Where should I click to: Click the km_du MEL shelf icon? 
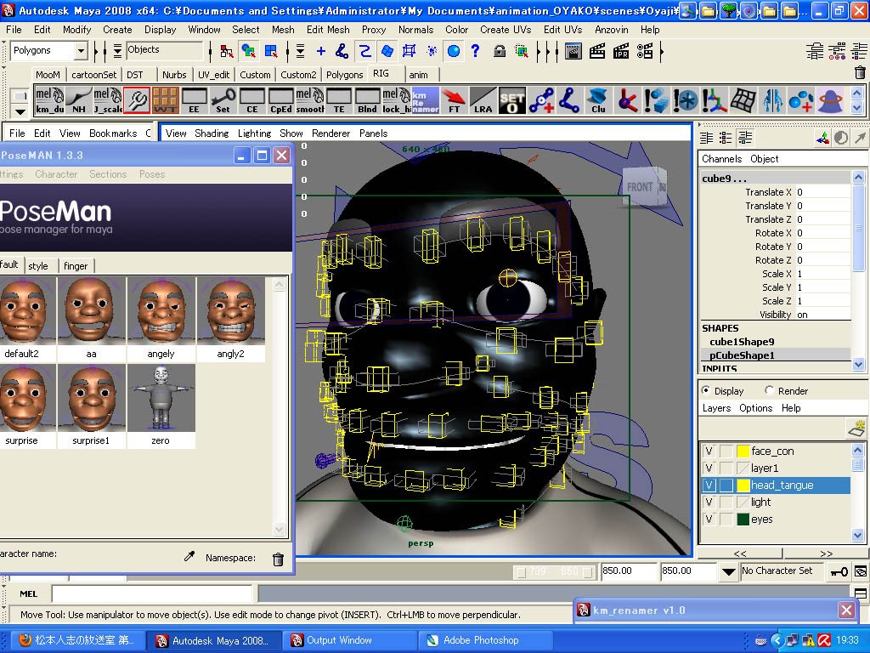point(50,100)
